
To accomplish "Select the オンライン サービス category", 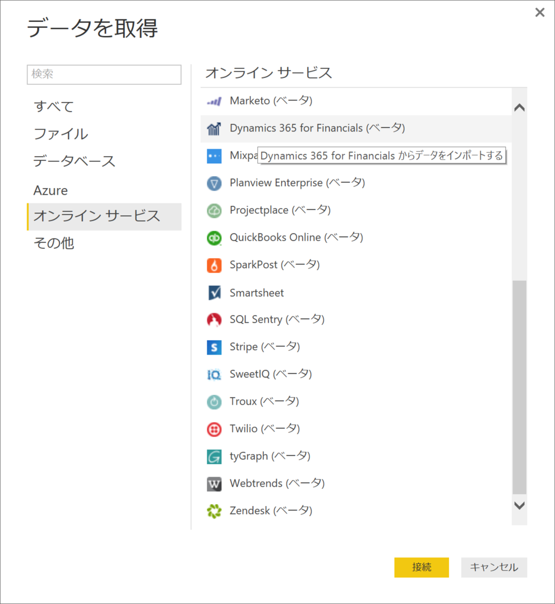I will click(x=104, y=216).
